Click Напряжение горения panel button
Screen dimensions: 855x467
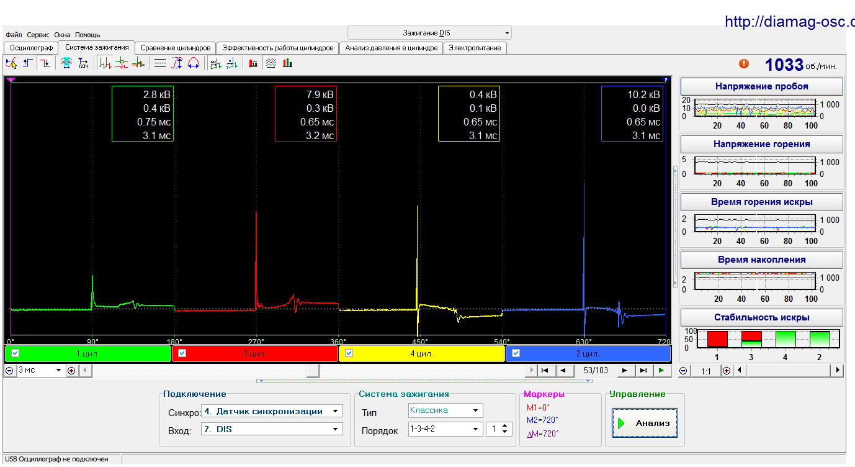click(x=762, y=144)
